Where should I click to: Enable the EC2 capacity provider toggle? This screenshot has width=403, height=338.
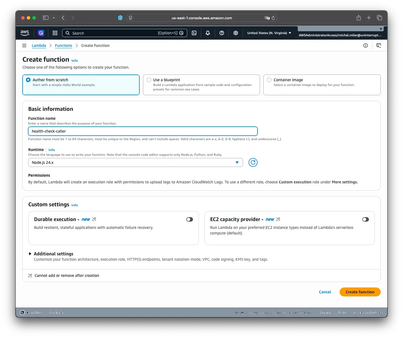click(x=366, y=219)
